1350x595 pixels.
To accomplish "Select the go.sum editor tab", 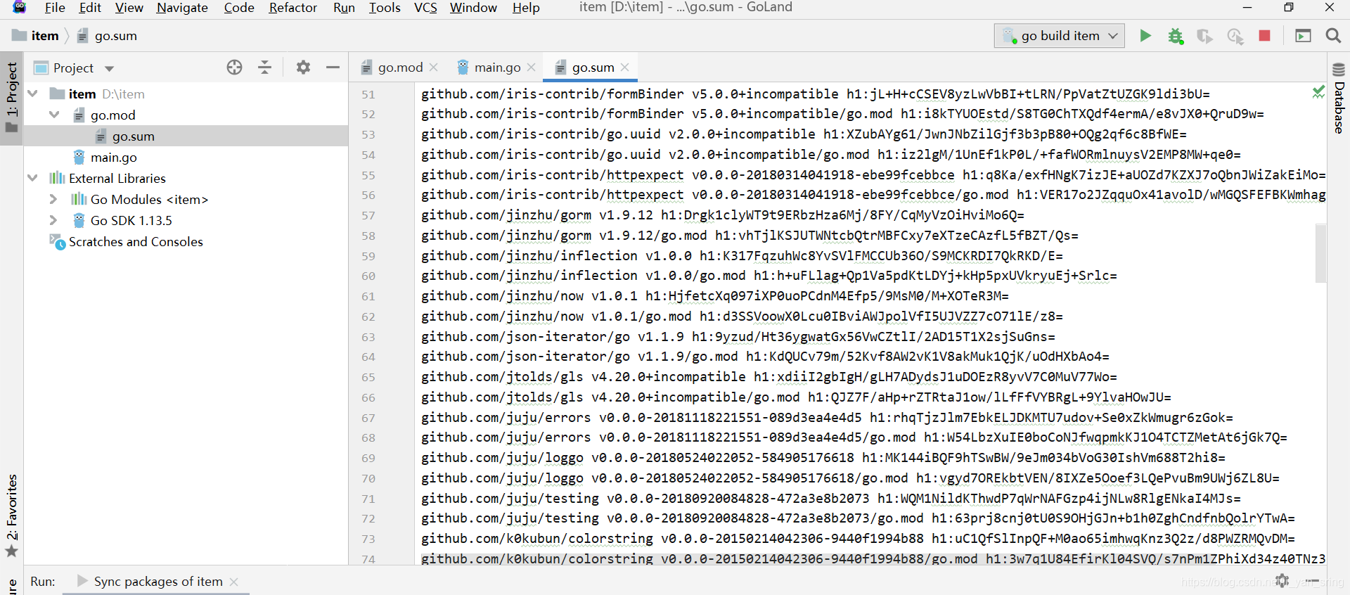I will (x=592, y=68).
